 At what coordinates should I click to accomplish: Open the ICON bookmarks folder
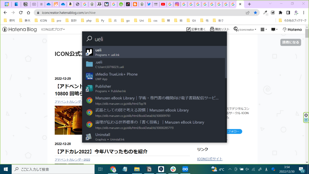tap(41, 20)
